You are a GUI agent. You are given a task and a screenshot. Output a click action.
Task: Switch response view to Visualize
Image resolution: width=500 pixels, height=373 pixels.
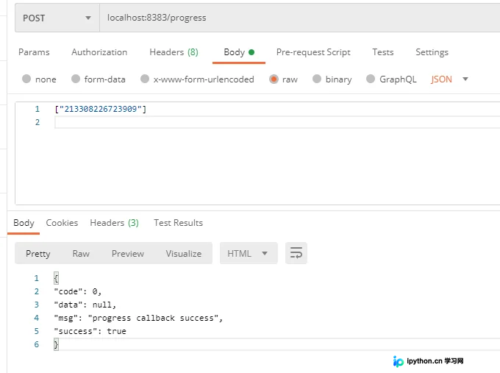click(x=184, y=254)
